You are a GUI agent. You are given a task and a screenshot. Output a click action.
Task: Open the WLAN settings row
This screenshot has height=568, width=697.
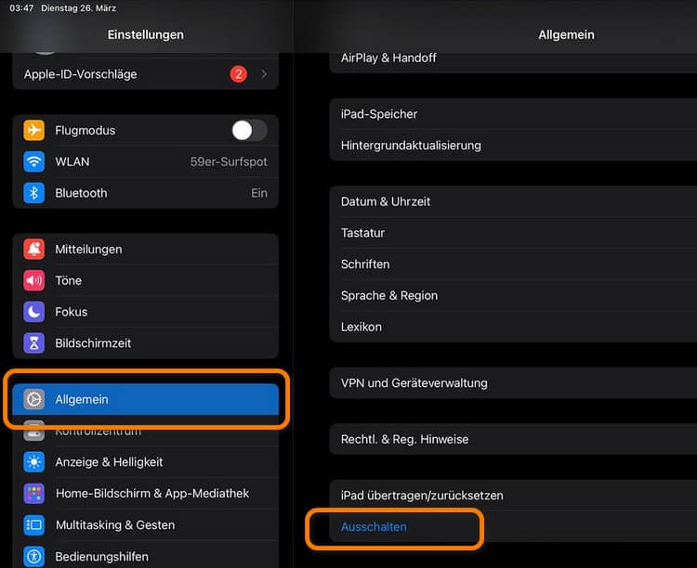tap(146, 161)
